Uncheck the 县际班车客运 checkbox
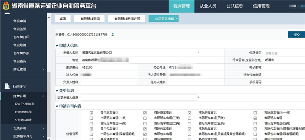 click(145, 113)
